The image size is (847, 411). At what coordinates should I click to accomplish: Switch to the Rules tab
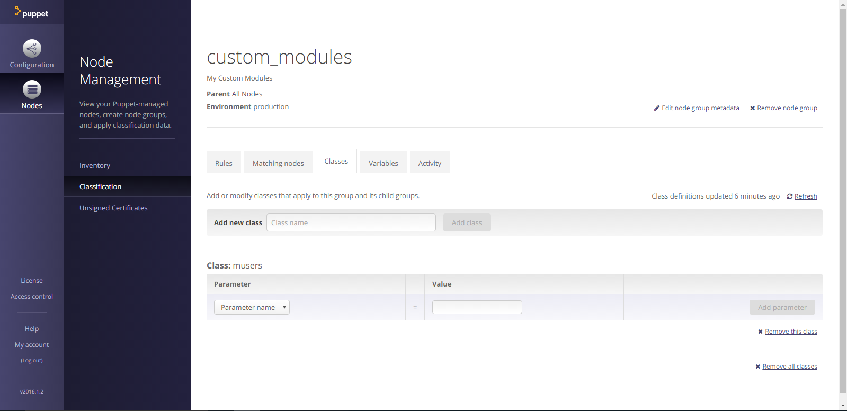224,163
